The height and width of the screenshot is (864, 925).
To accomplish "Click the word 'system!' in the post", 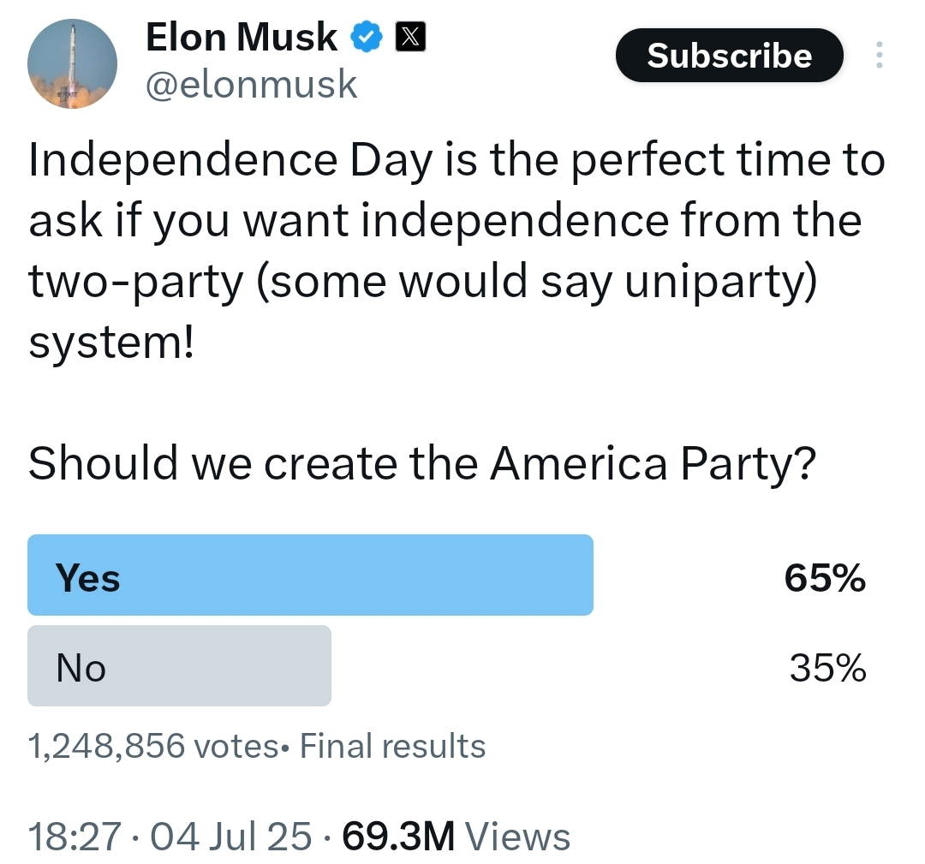I will (110, 343).
